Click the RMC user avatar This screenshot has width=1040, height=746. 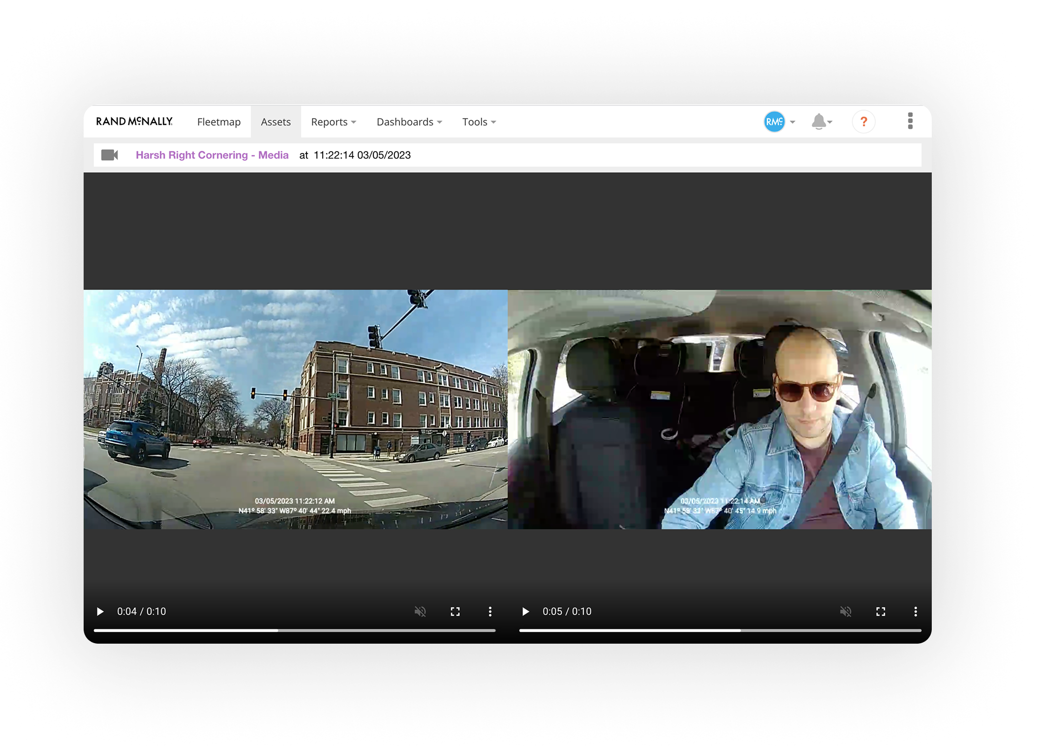coord(774,122)
